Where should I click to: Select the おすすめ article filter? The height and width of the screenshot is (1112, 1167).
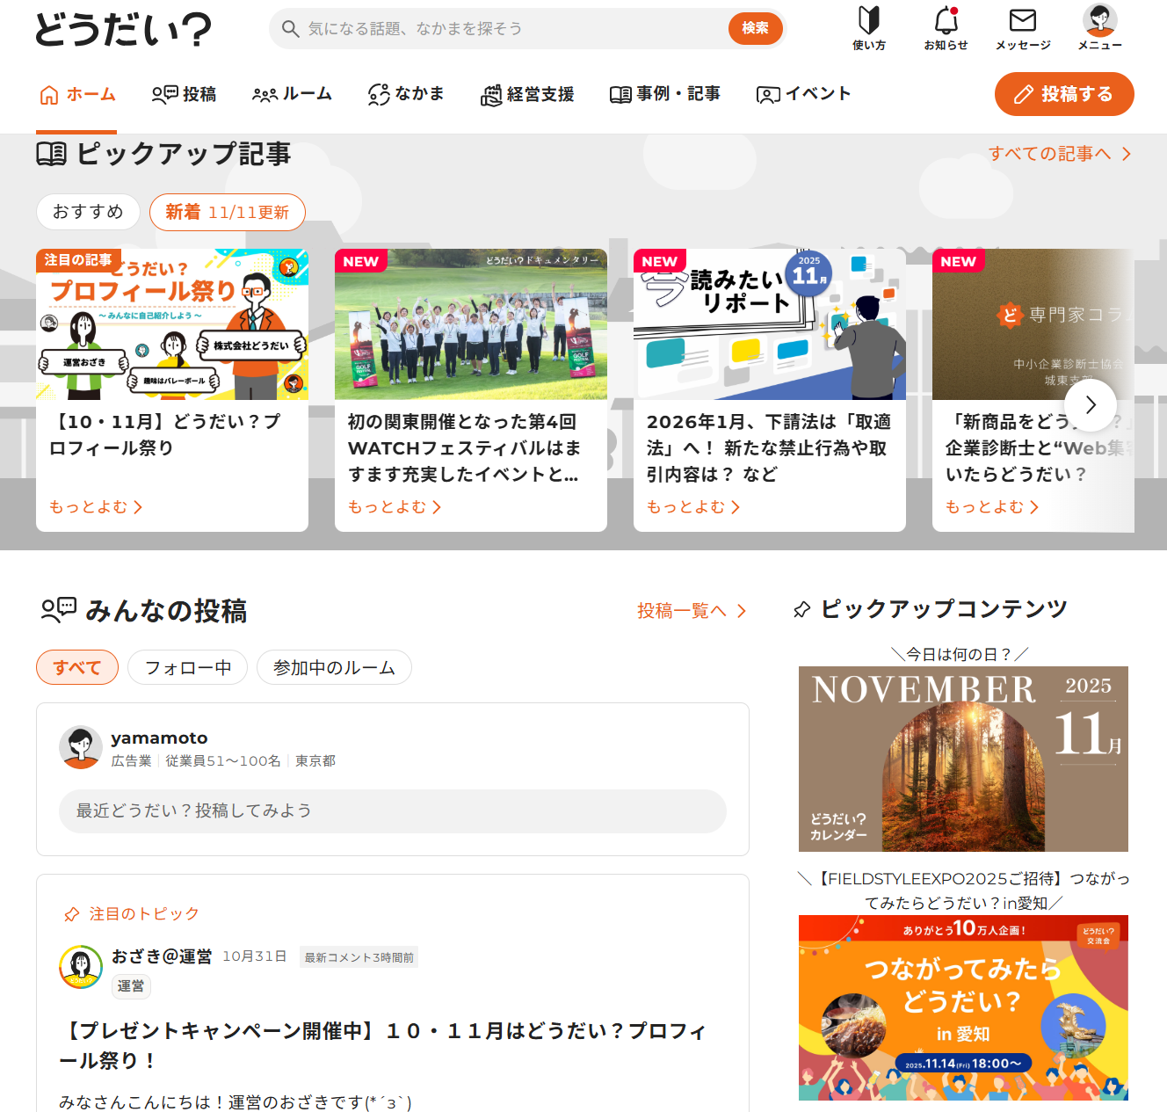point(88,212)
